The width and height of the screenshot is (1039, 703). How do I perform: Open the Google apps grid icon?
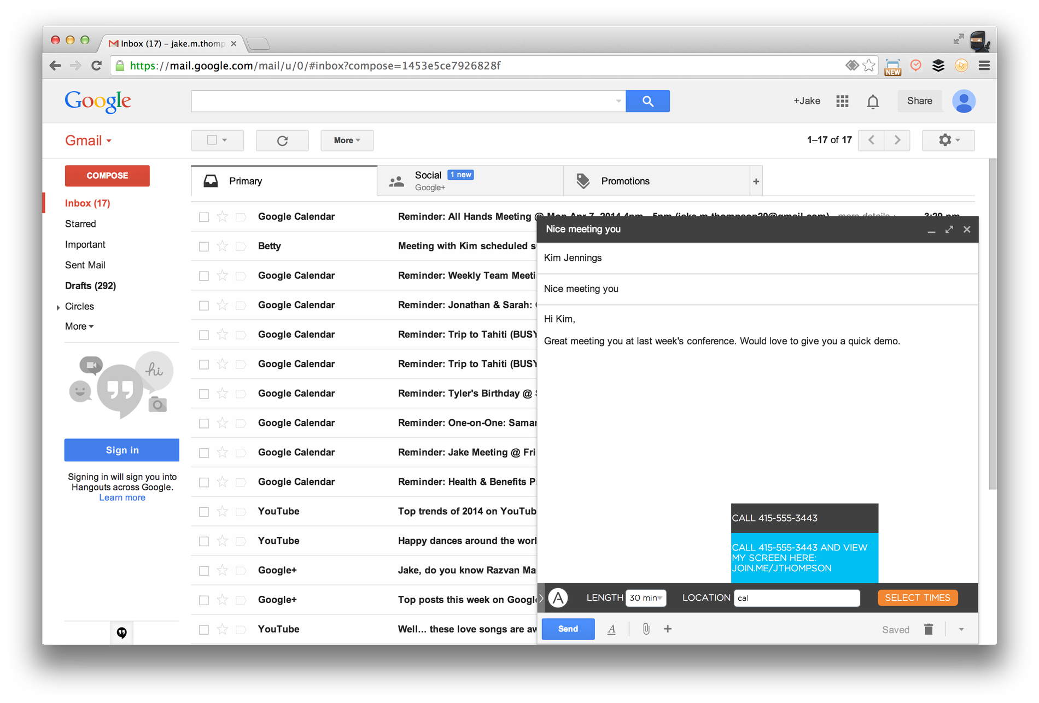click(x=842, y=101)
